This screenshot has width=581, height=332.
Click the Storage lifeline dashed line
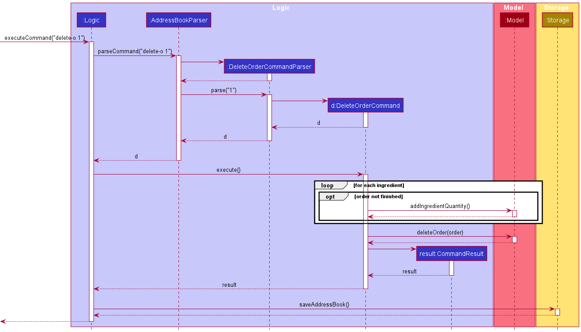[x=557, y=134]
